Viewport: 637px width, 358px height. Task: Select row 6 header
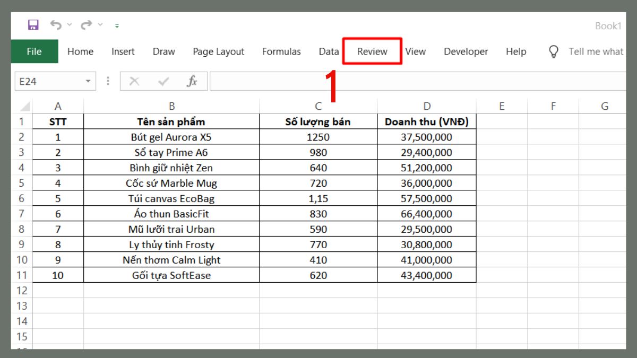(21, 198)
